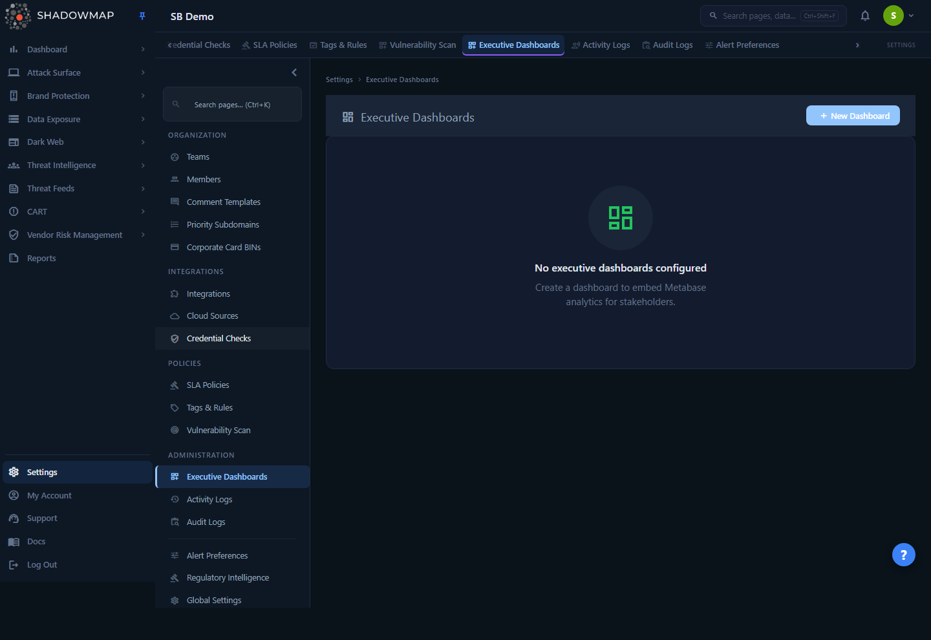Screen dimensions: 931x640
Task: Open Credential Checks page
Action: click(233, 339)
